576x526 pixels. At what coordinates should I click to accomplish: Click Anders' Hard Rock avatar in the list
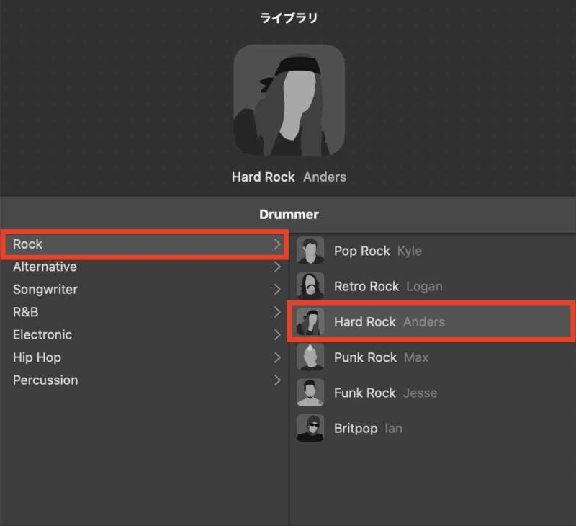coord(310,321)
